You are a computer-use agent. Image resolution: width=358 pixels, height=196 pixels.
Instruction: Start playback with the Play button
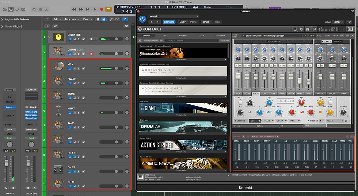95,9
